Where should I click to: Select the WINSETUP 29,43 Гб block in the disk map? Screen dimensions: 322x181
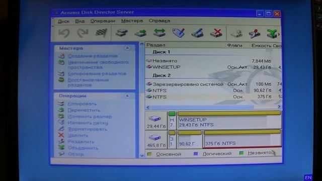click(229, 120)
